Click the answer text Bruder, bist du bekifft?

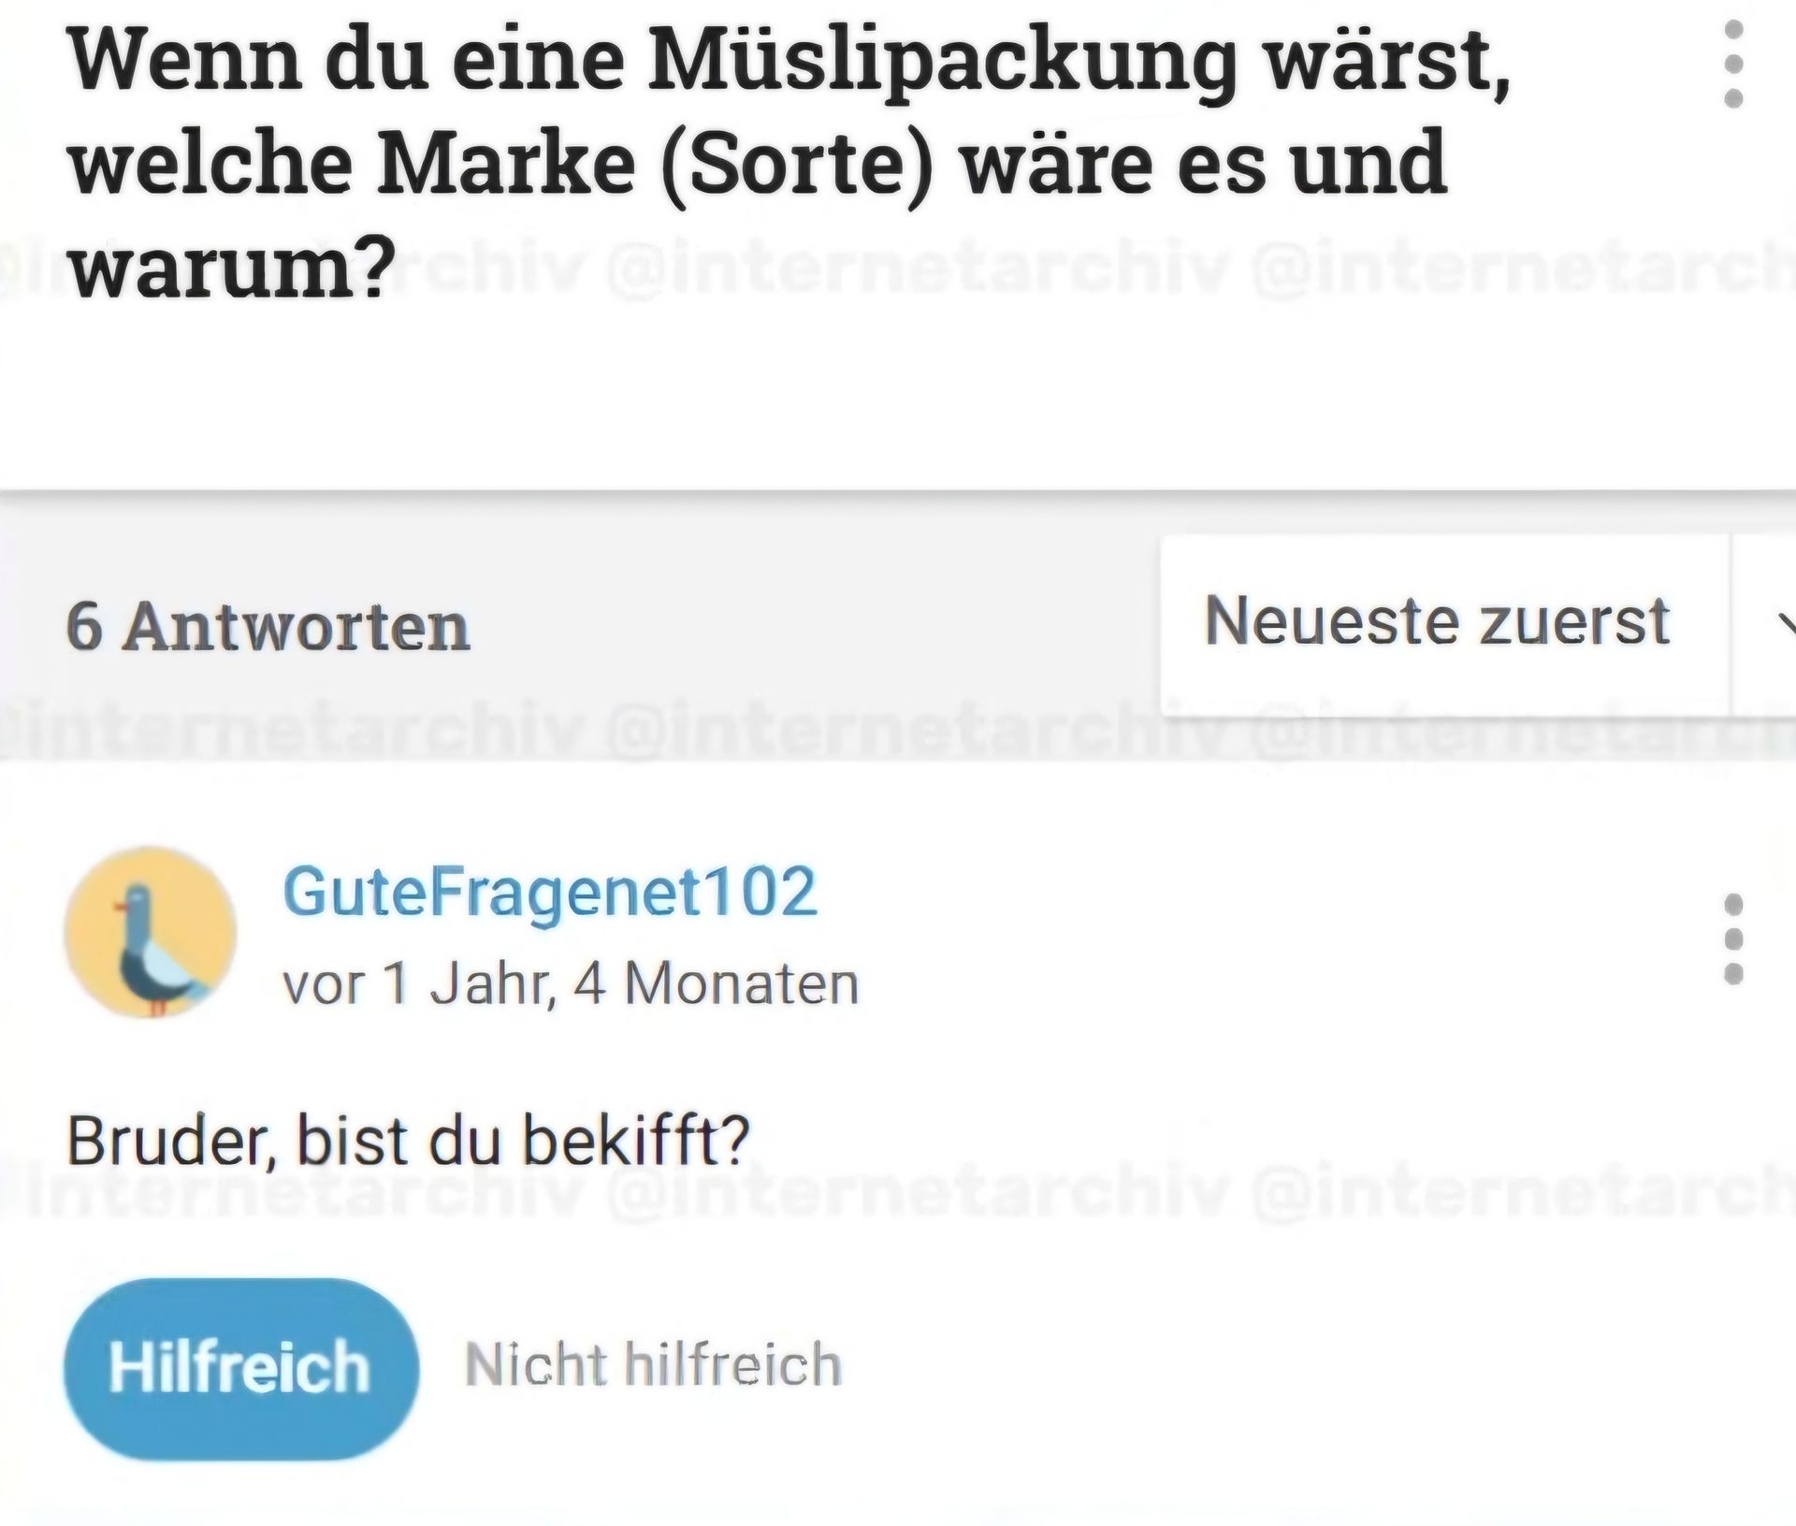tap(408, 1141)
